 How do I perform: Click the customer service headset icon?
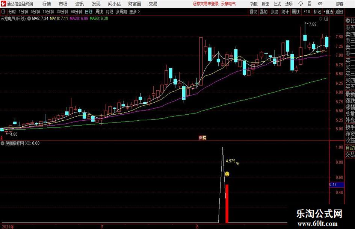pos(301,4)
